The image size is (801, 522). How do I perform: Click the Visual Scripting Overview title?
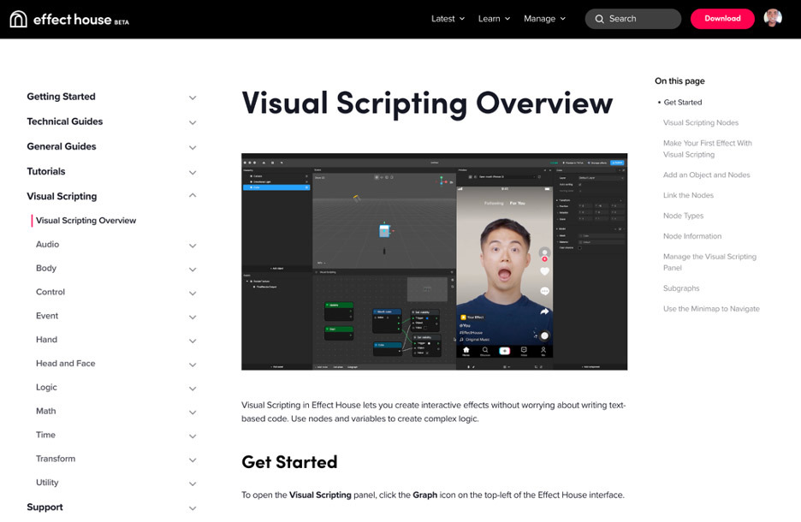427,104
